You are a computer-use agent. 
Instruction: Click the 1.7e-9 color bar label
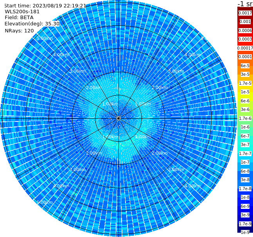(x=245, y=224)
